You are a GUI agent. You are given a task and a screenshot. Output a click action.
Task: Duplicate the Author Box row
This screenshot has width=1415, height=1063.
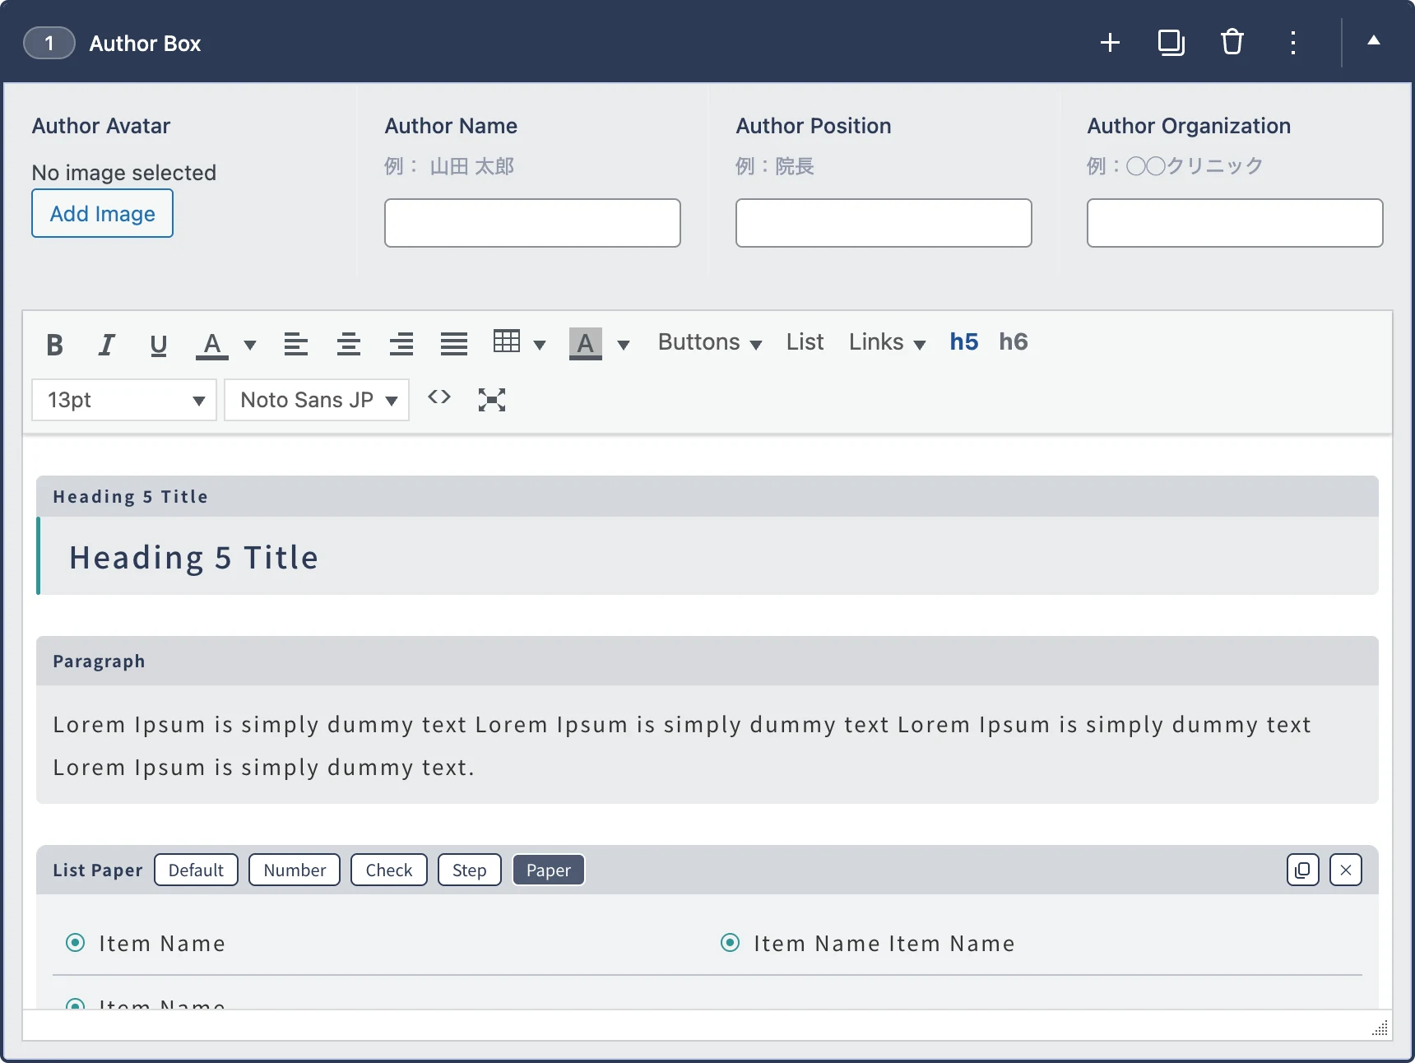pyautogui.click(x=1171, y=42)
